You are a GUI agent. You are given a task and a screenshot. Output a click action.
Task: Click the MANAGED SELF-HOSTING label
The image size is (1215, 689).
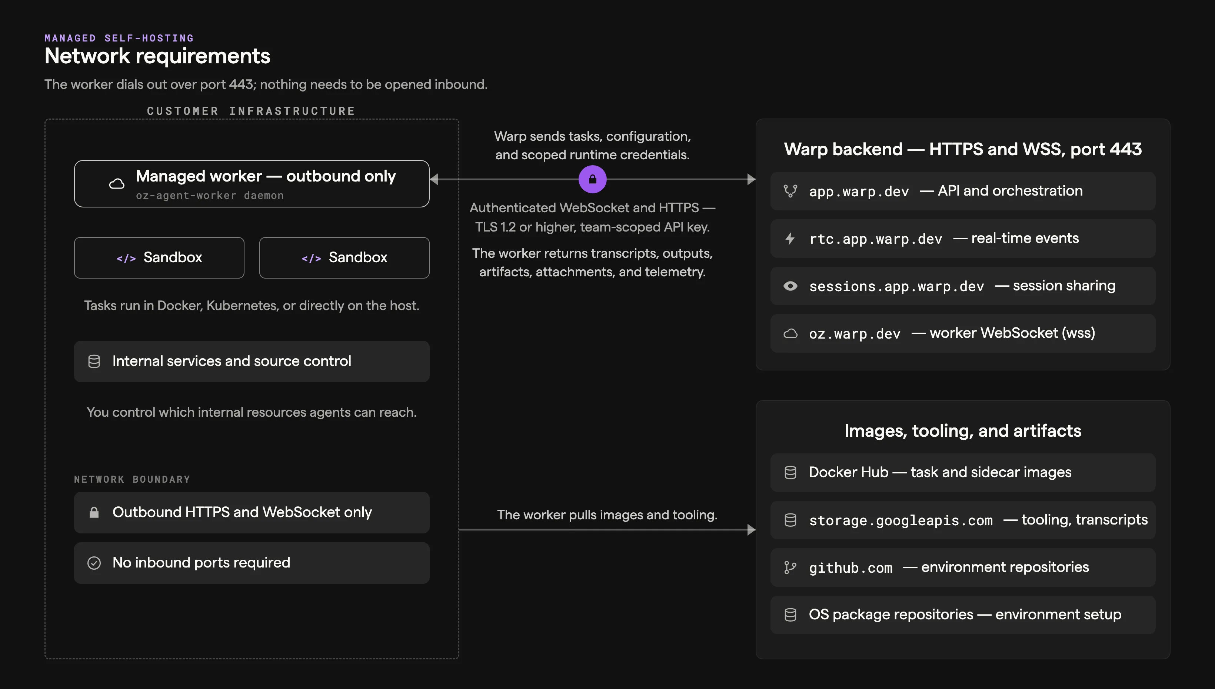click(x=119, y=38)
